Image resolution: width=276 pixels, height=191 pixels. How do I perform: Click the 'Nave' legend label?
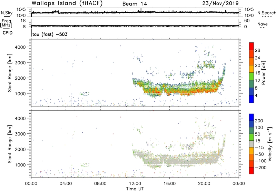click(262, 24)
